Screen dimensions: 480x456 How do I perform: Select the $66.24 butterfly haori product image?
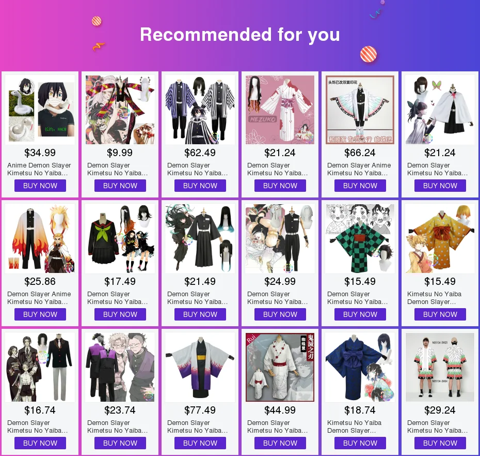pyautogui.click(x=360, y=110)
